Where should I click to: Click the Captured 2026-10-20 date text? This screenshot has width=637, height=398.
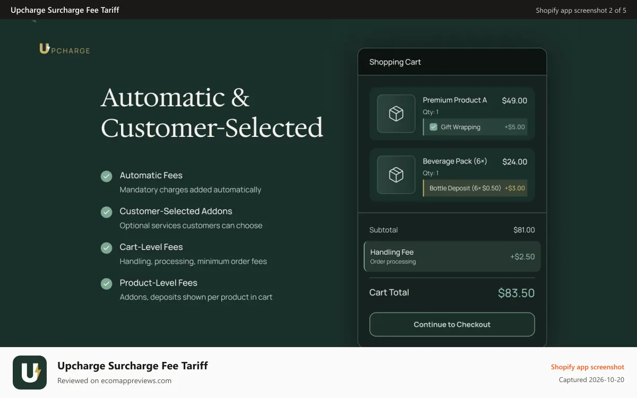point(591,380)
